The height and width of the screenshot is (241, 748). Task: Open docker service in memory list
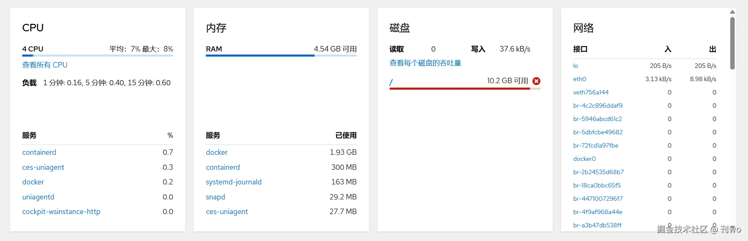click(217, 152)
